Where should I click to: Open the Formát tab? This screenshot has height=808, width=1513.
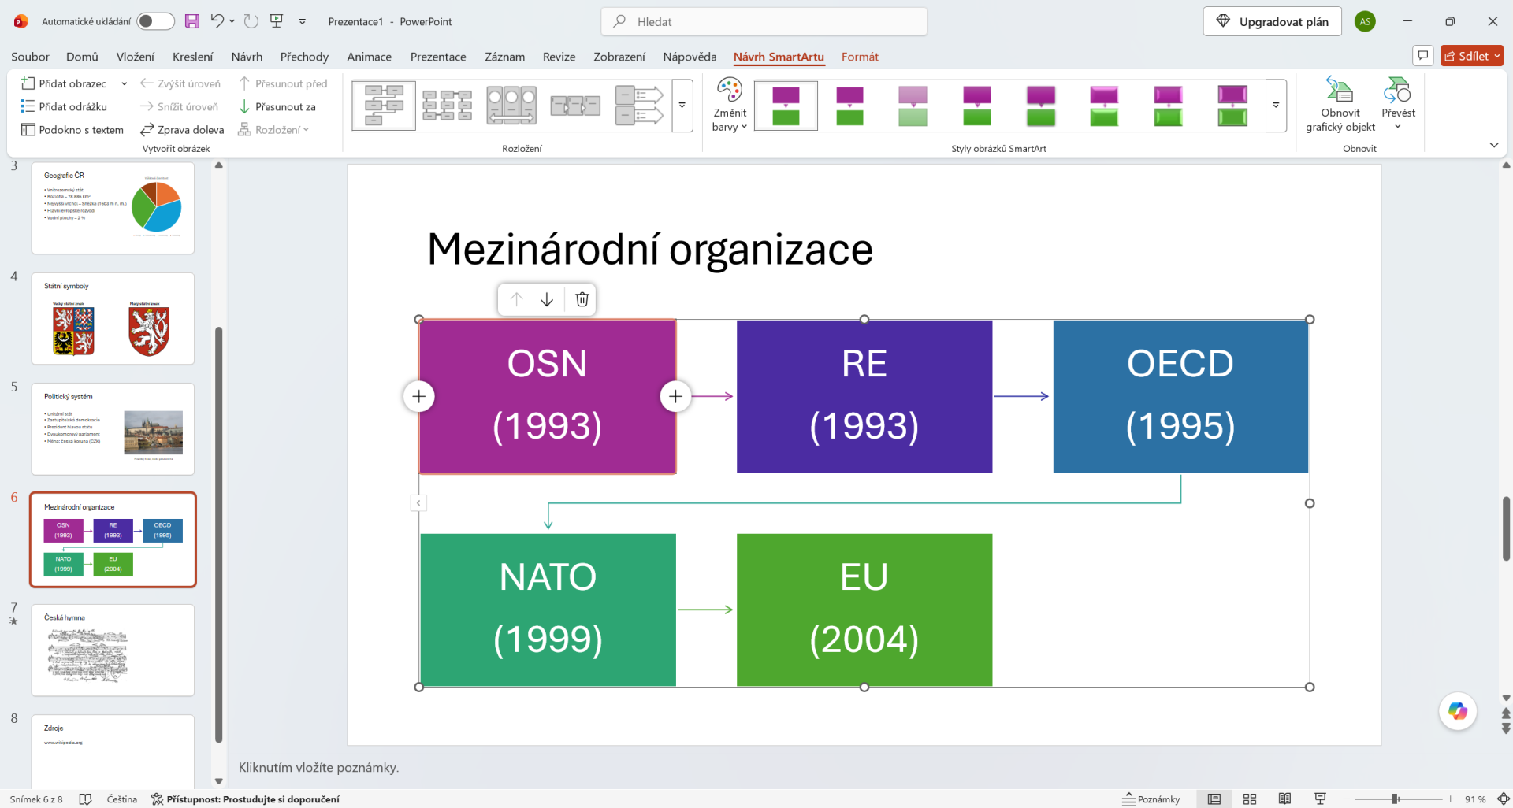tap(860, 57)
